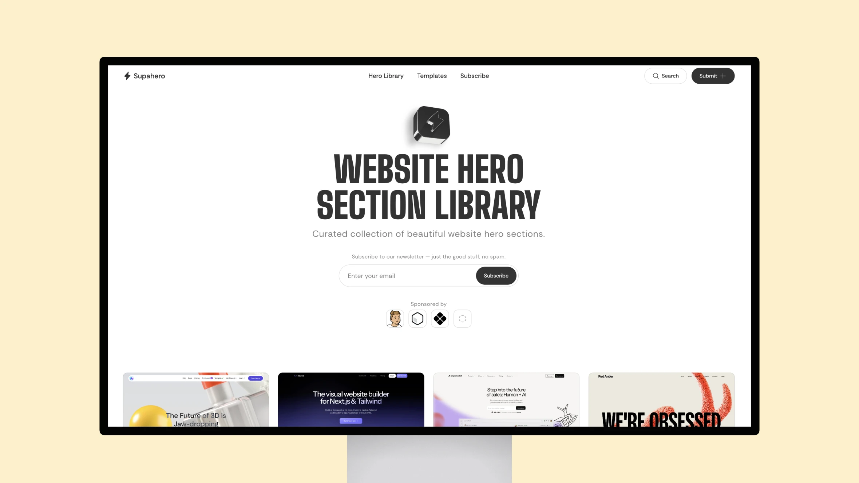Select the Templates menu item
Screen dimensions: 859x483
[x=432, y=76]
